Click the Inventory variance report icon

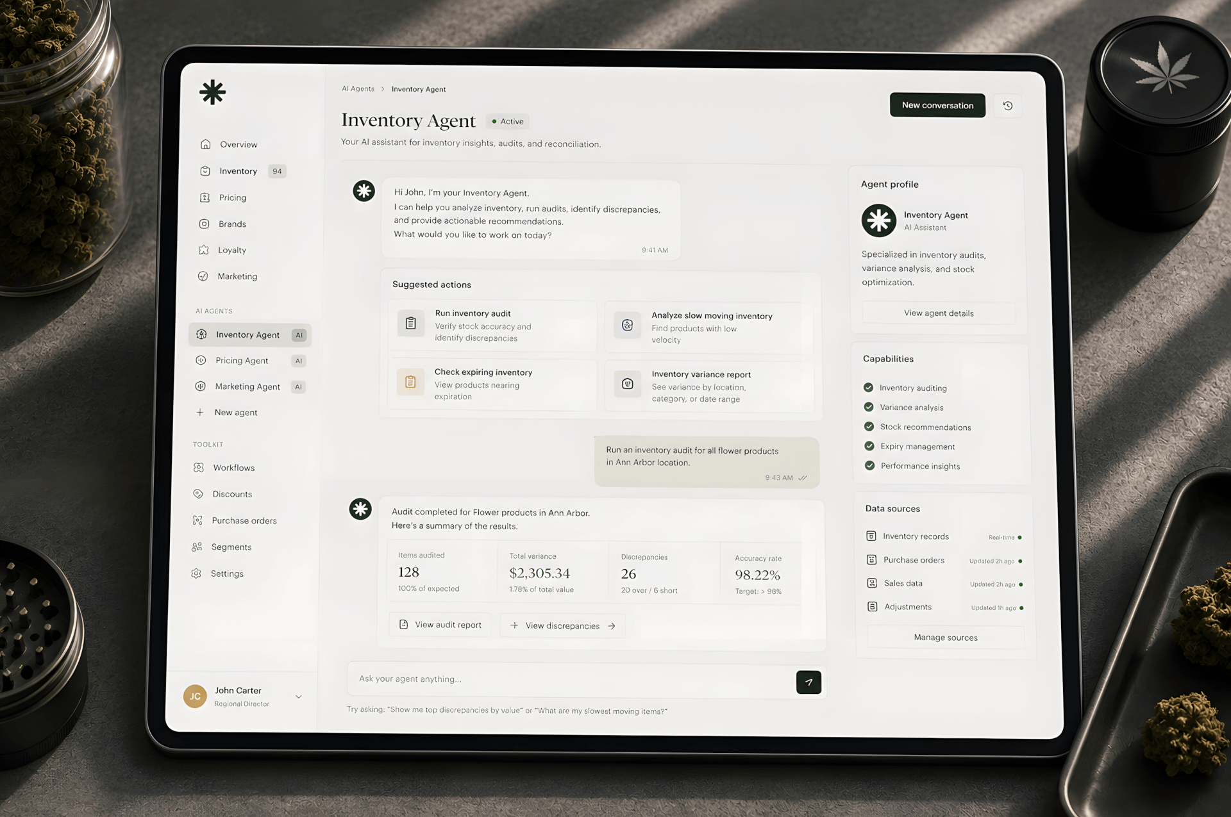(x=628, y=384)
